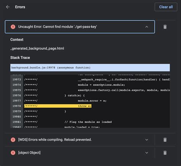Go back using the left arrow icon

pos(8,7)
